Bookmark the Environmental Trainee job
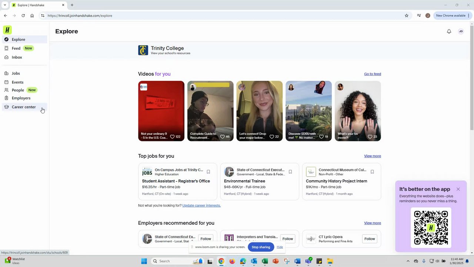This screenshot has width=474, height=267. click(x=290, y=172)
